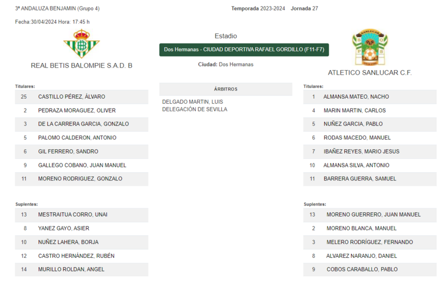Click substitute MESTRAITUA CORRO, UNAI
The height and width of the screenshot is (283, 439).
[x=81, y=214]
